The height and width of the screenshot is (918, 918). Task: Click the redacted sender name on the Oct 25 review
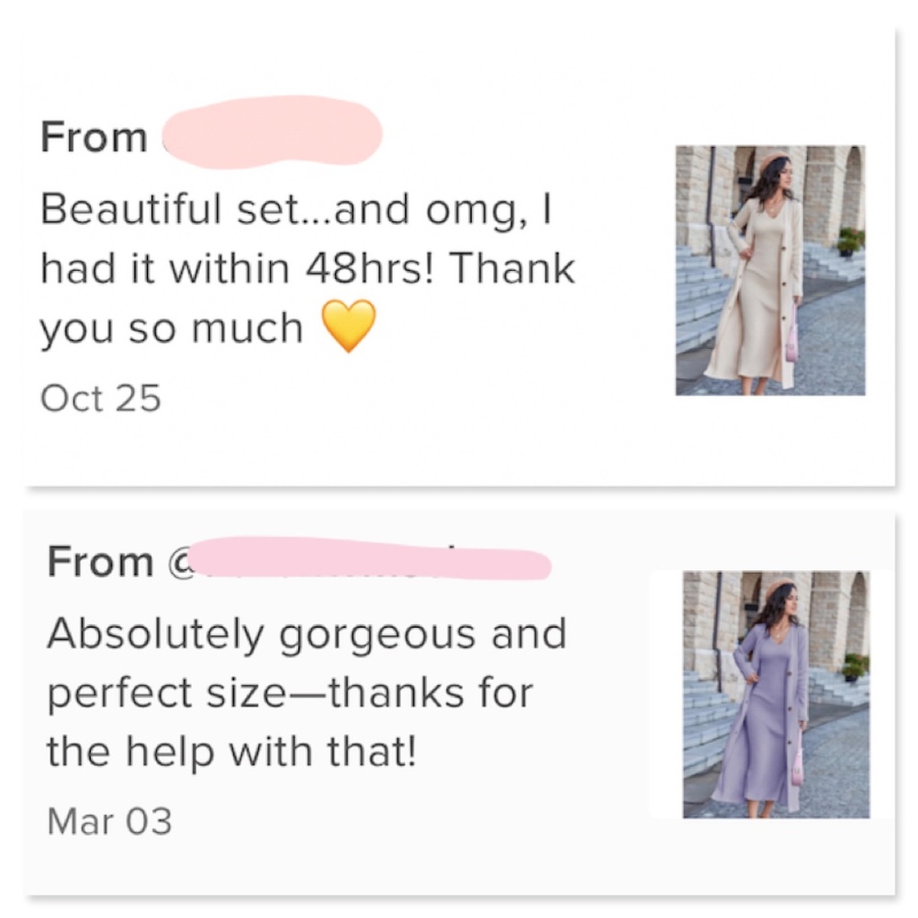pyautogui.click(x=272, y=136)
